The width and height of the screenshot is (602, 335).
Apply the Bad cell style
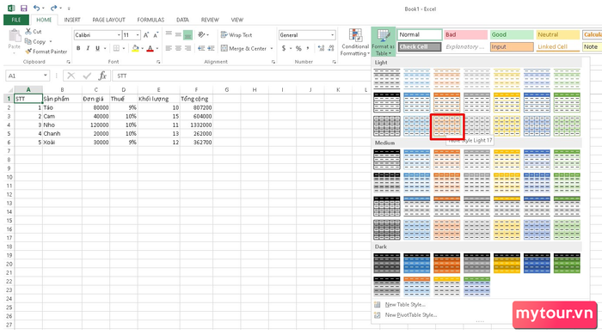[465, 34]
